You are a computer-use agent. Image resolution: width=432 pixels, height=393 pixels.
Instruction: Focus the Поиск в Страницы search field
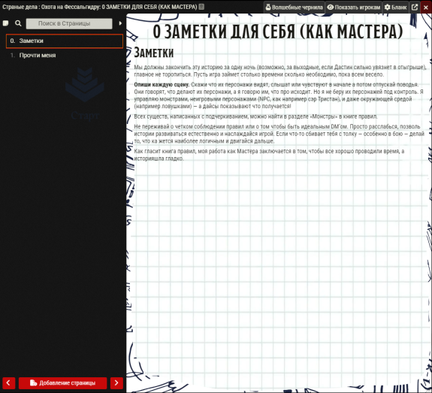click(69, 24)
